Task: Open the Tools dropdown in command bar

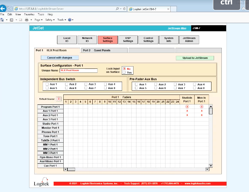Action: [x=62, y=20]
